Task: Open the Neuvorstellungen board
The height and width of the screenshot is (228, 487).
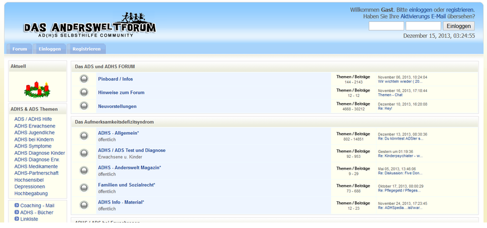Action: point(117,106)
